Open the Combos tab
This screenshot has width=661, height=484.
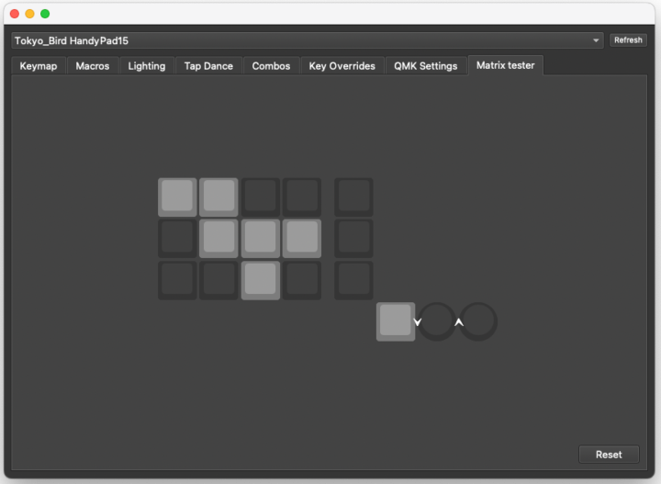point(271,66)
